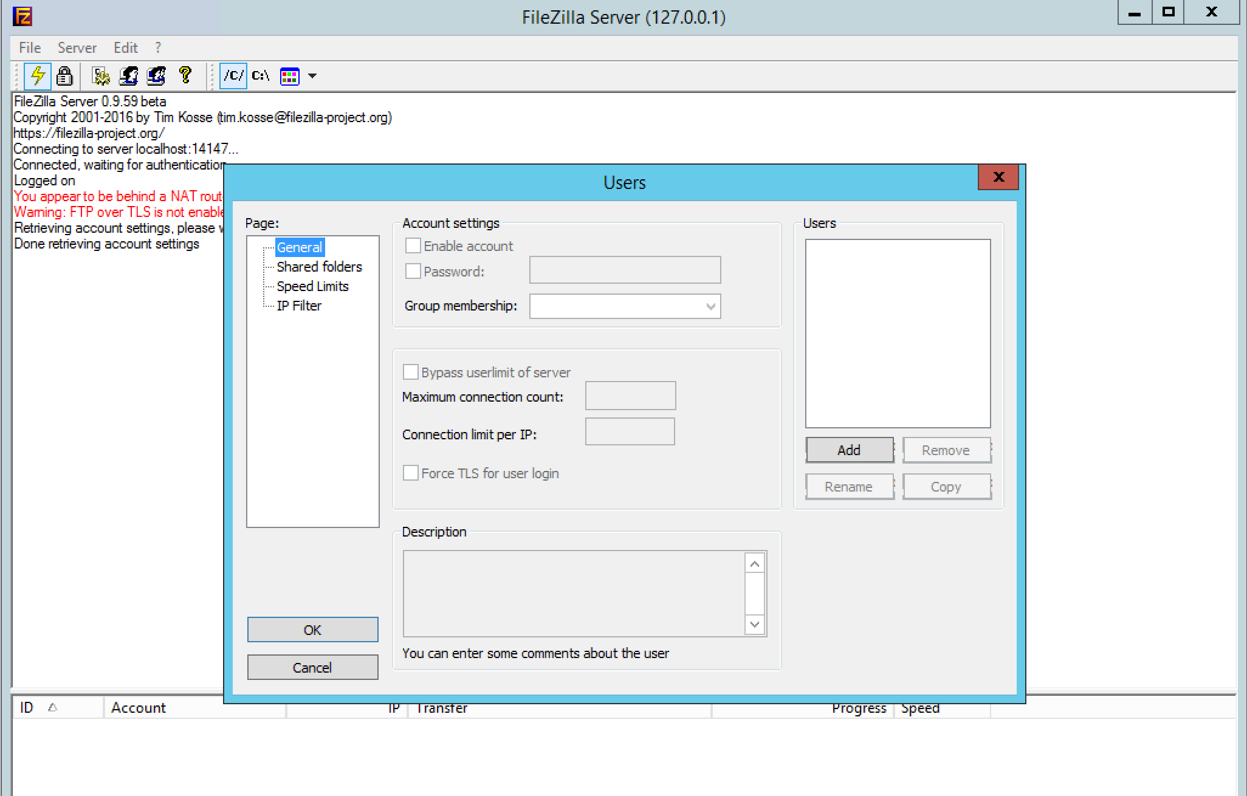
Task: Toggle the /C/ path display toolbar button
Action: (233, 76)
